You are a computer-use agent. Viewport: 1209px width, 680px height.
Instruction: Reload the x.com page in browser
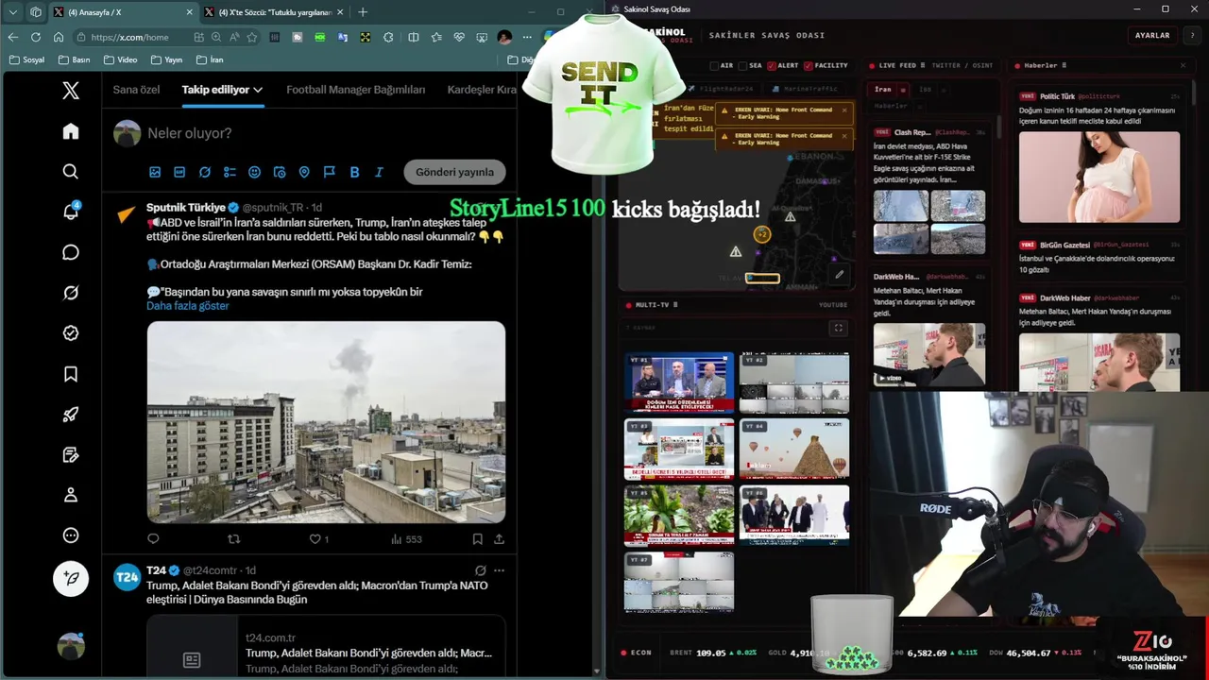[x=36, y=37]
